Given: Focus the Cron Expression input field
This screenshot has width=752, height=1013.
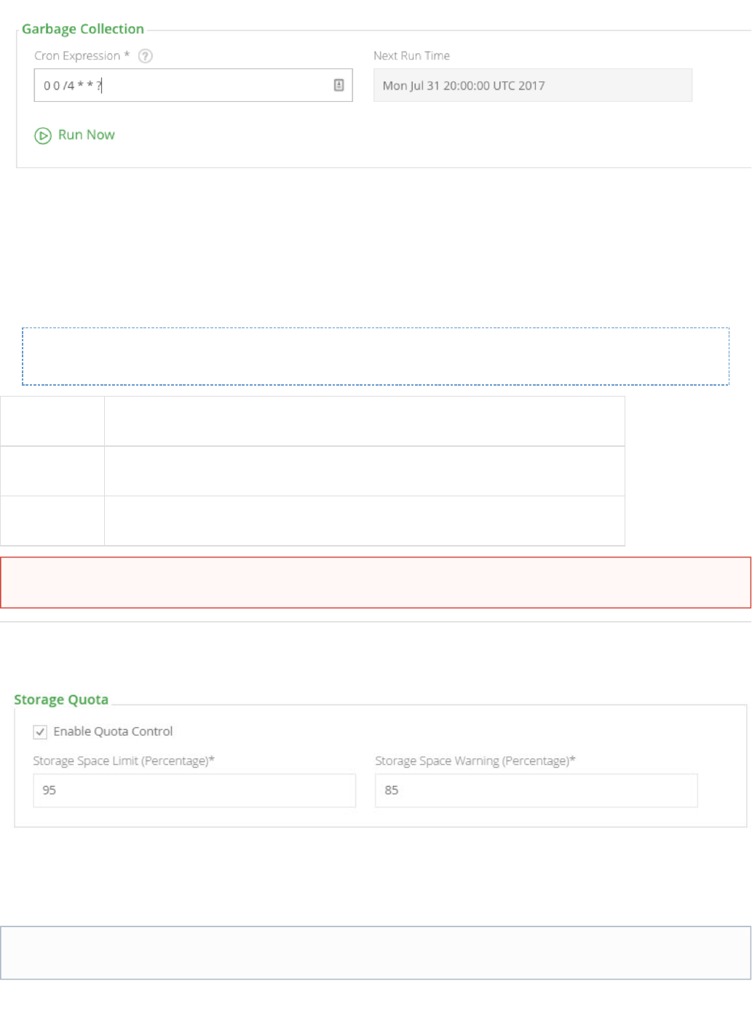Looking at the screenshot, I should click(x=182, y=85).
